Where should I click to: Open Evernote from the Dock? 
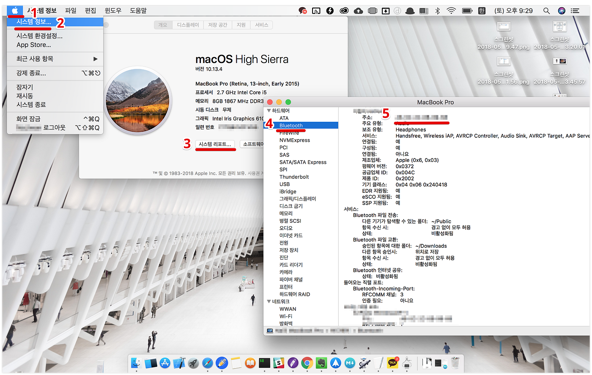pos(321,363)
